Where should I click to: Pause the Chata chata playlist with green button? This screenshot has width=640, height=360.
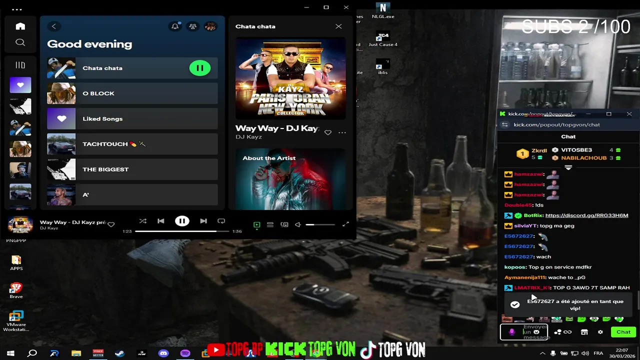[x=200, y=68]
